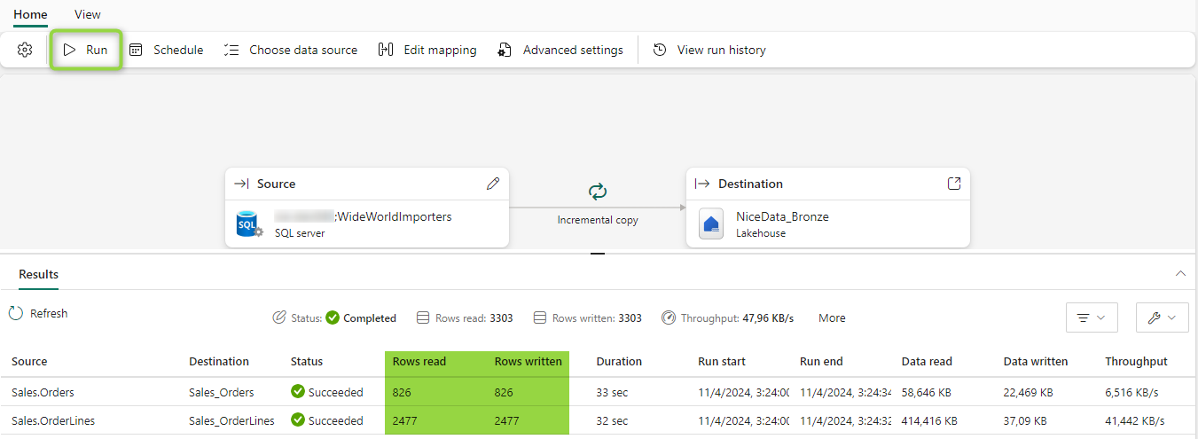The width and height of the screenshot is (1198, 439).
Task: Select the Sales.Orders source row
Action: coord(43,392)
